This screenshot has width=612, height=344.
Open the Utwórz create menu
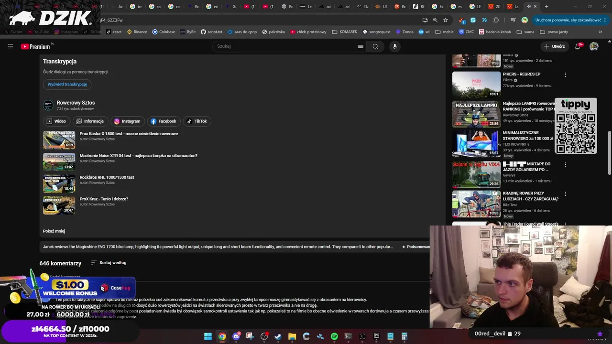click(554, 46)
